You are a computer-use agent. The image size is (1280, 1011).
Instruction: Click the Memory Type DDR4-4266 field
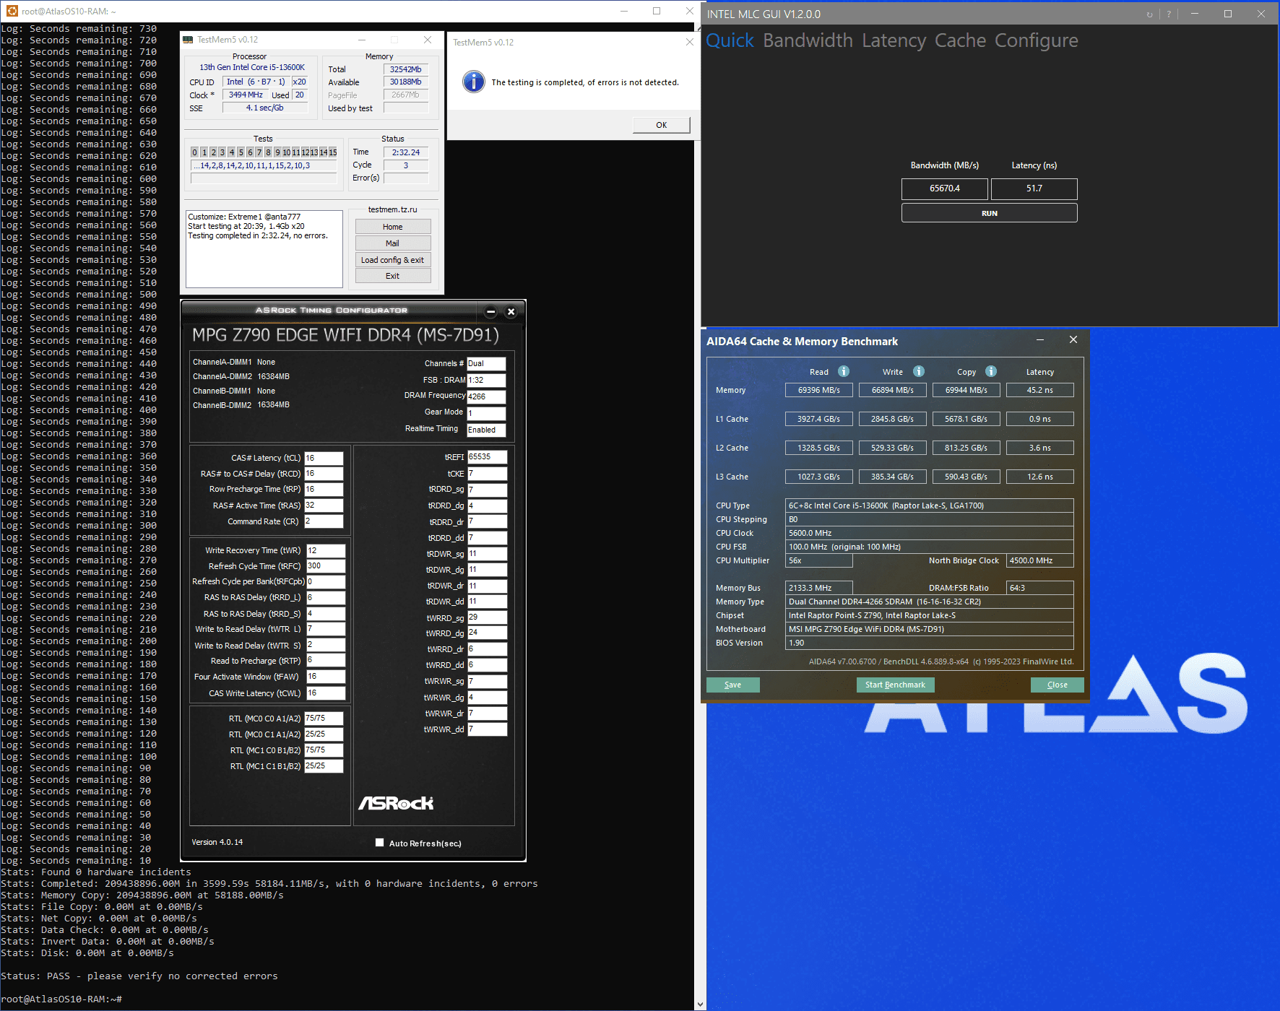pos(929,602)
